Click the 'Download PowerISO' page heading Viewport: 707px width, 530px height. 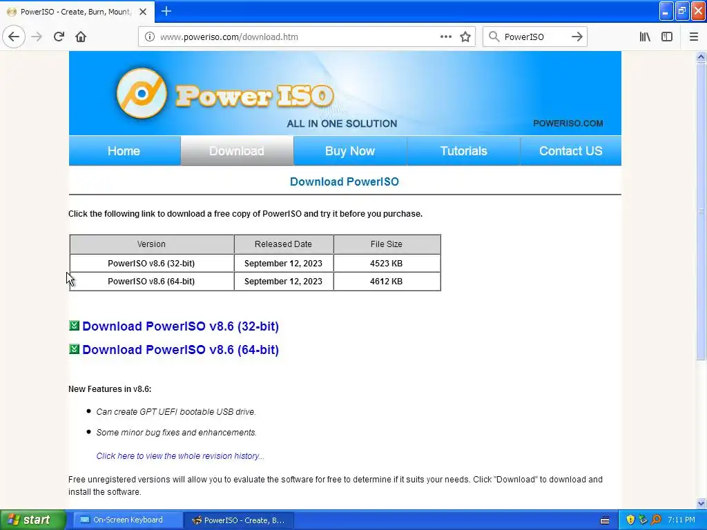(345, 181)
